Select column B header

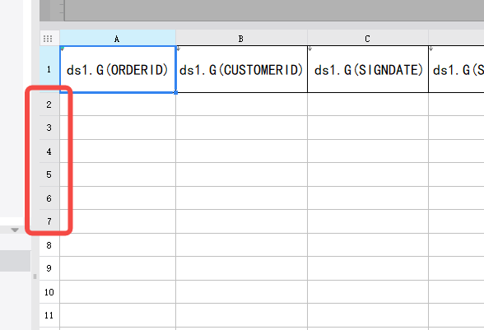click(241, 38)
